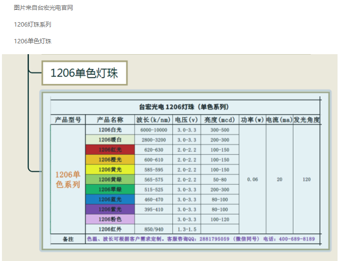This screenshot has width=340, height=261.
Task: Click the orange 1206单色系列 label
Action: pyautogui.click(x=68, y=179)
